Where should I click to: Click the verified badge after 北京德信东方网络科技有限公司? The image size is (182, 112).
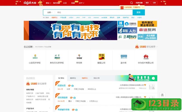[145, 85]
